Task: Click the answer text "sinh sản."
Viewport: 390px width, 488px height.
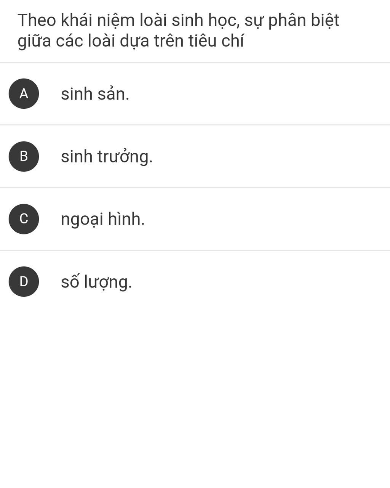Action: pyautogui.click(x=95, y=94)
